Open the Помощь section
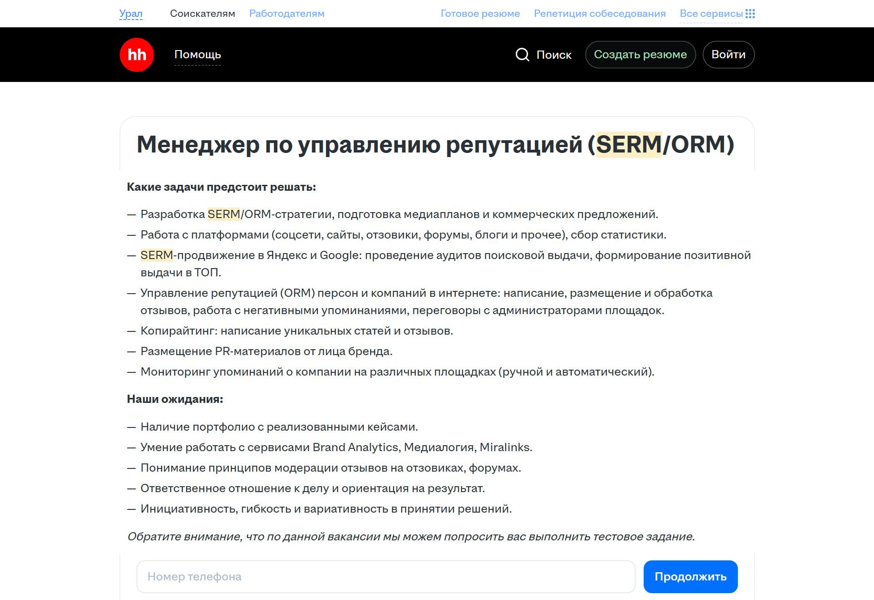Image resolution: width=874 pixels, height=600 pixels. tap(197, 54)
